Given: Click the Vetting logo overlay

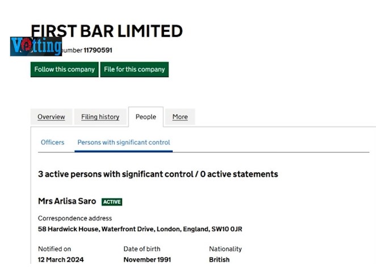Looking at the screenshot, I should pos(35,46).
